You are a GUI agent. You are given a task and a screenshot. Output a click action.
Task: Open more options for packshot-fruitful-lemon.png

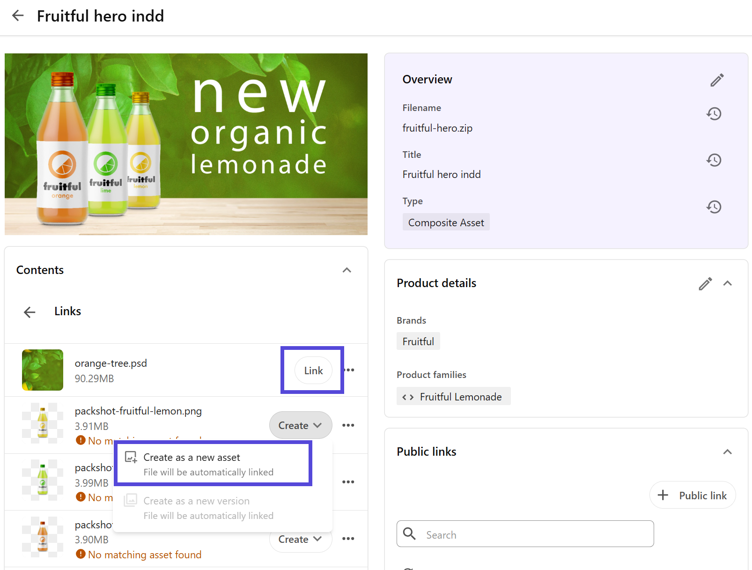(x=348, y=425)
